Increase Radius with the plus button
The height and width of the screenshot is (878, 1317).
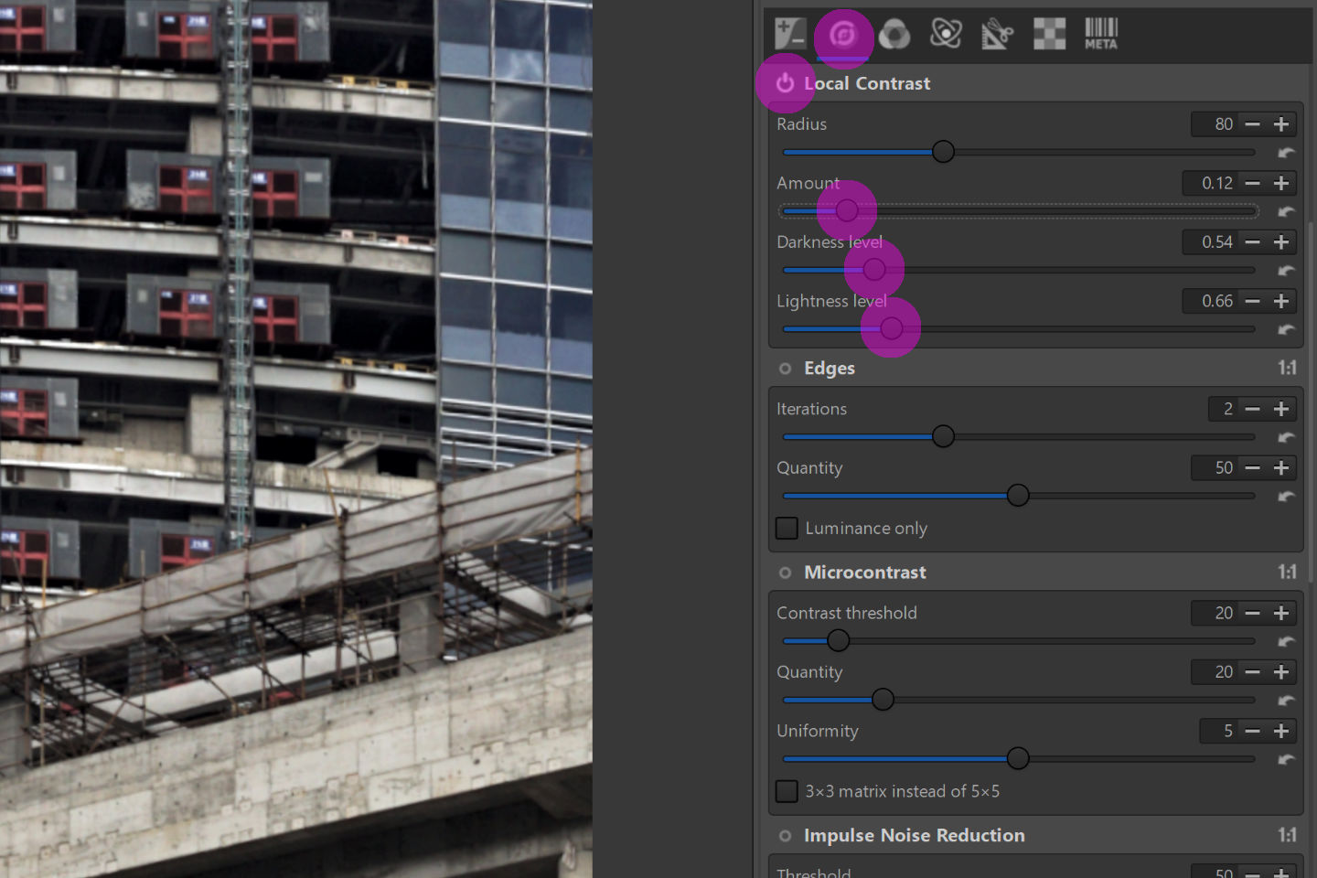coord(1281,124)
